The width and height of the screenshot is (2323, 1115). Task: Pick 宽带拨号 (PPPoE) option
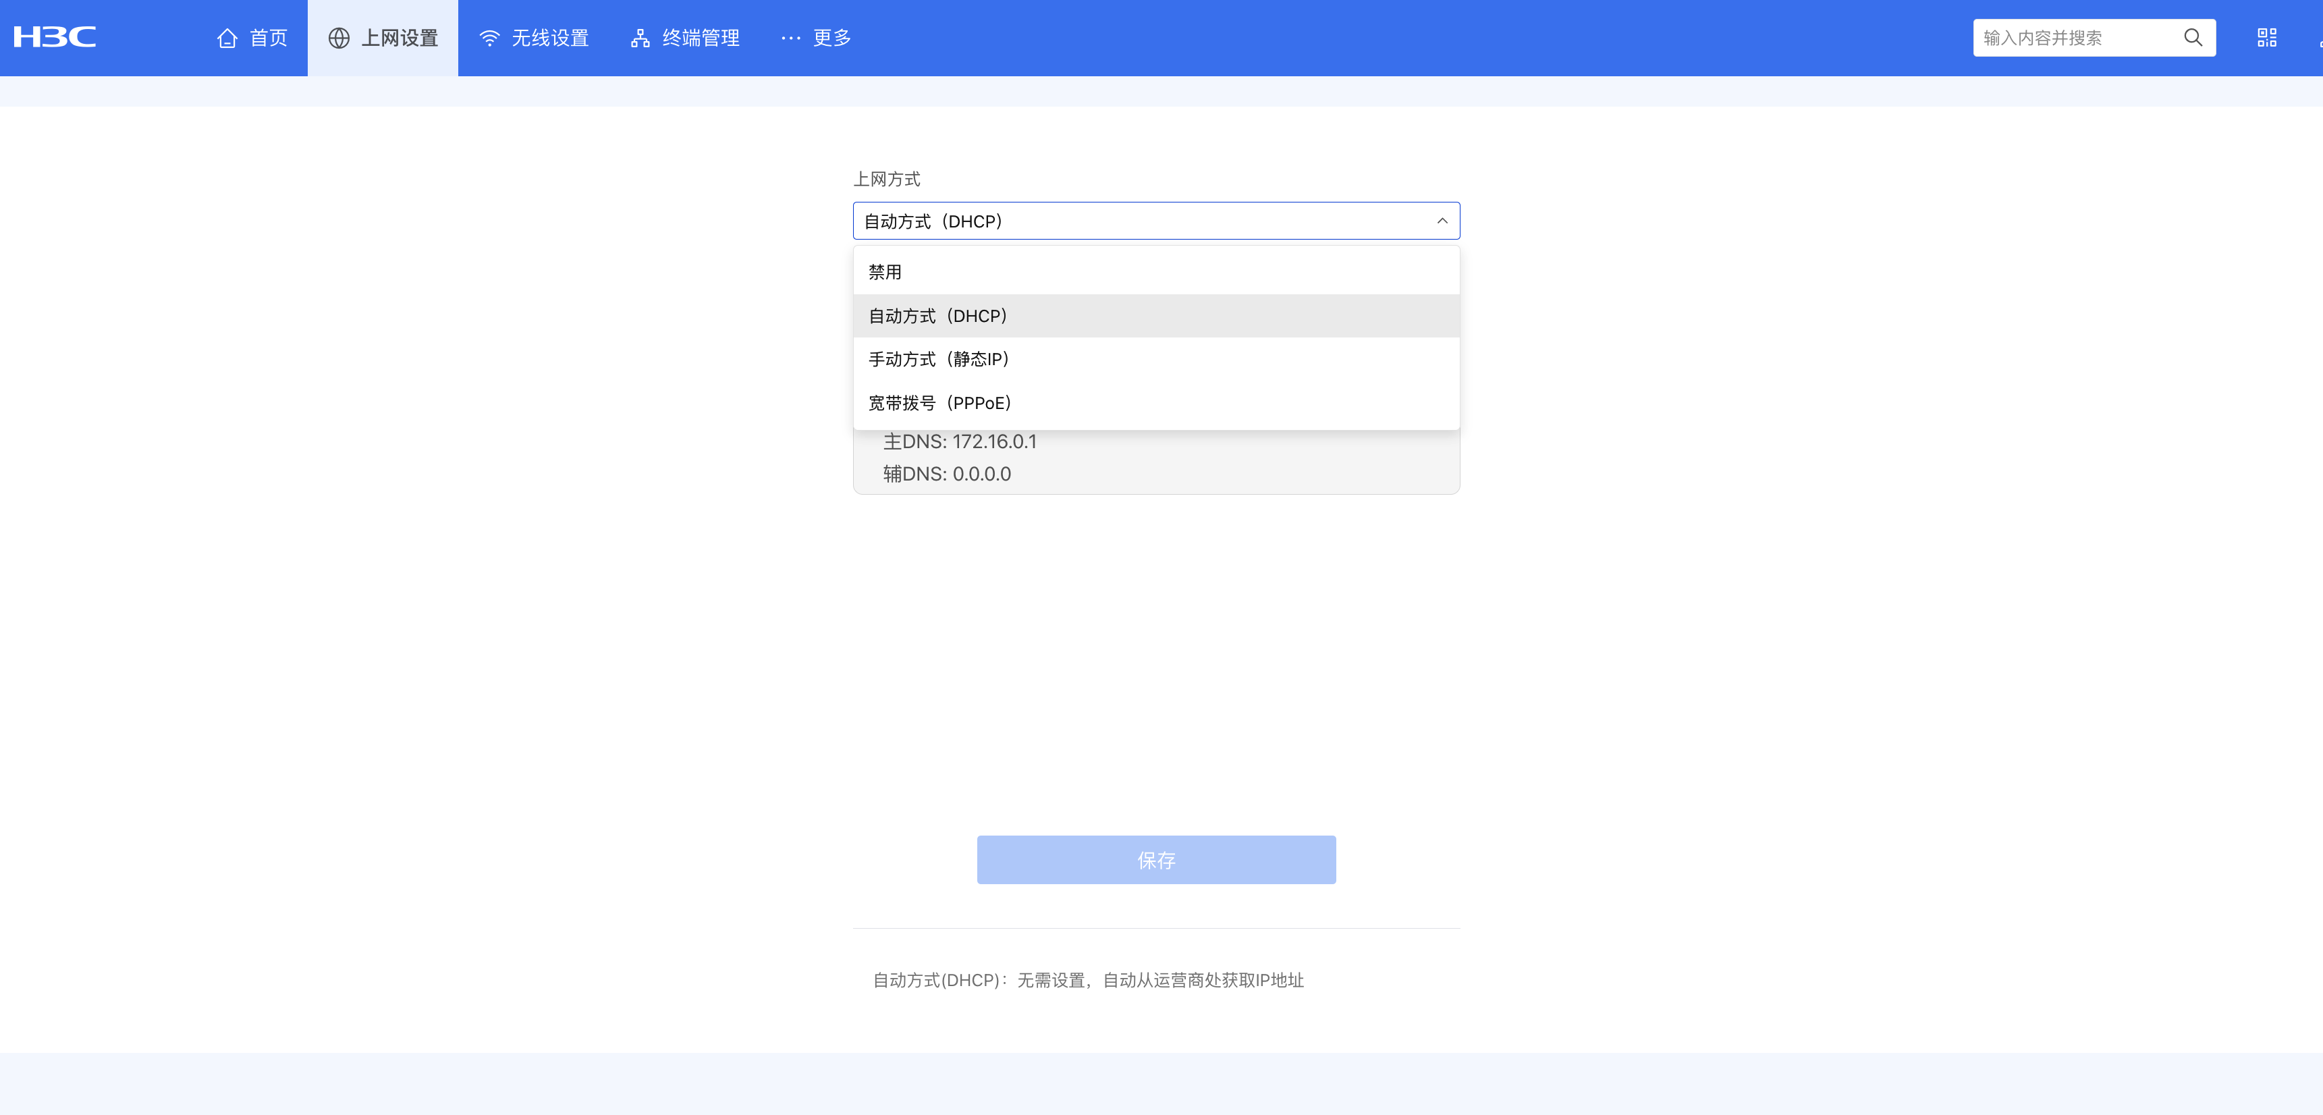(x=939, y=402)
